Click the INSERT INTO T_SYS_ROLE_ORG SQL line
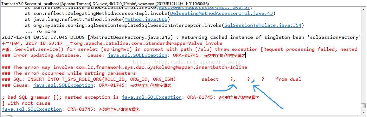 tap(151, 79)
